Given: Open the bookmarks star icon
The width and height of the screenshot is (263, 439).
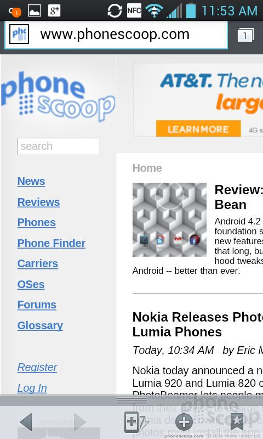Looking at the screenshot, I should pos(237,421).
